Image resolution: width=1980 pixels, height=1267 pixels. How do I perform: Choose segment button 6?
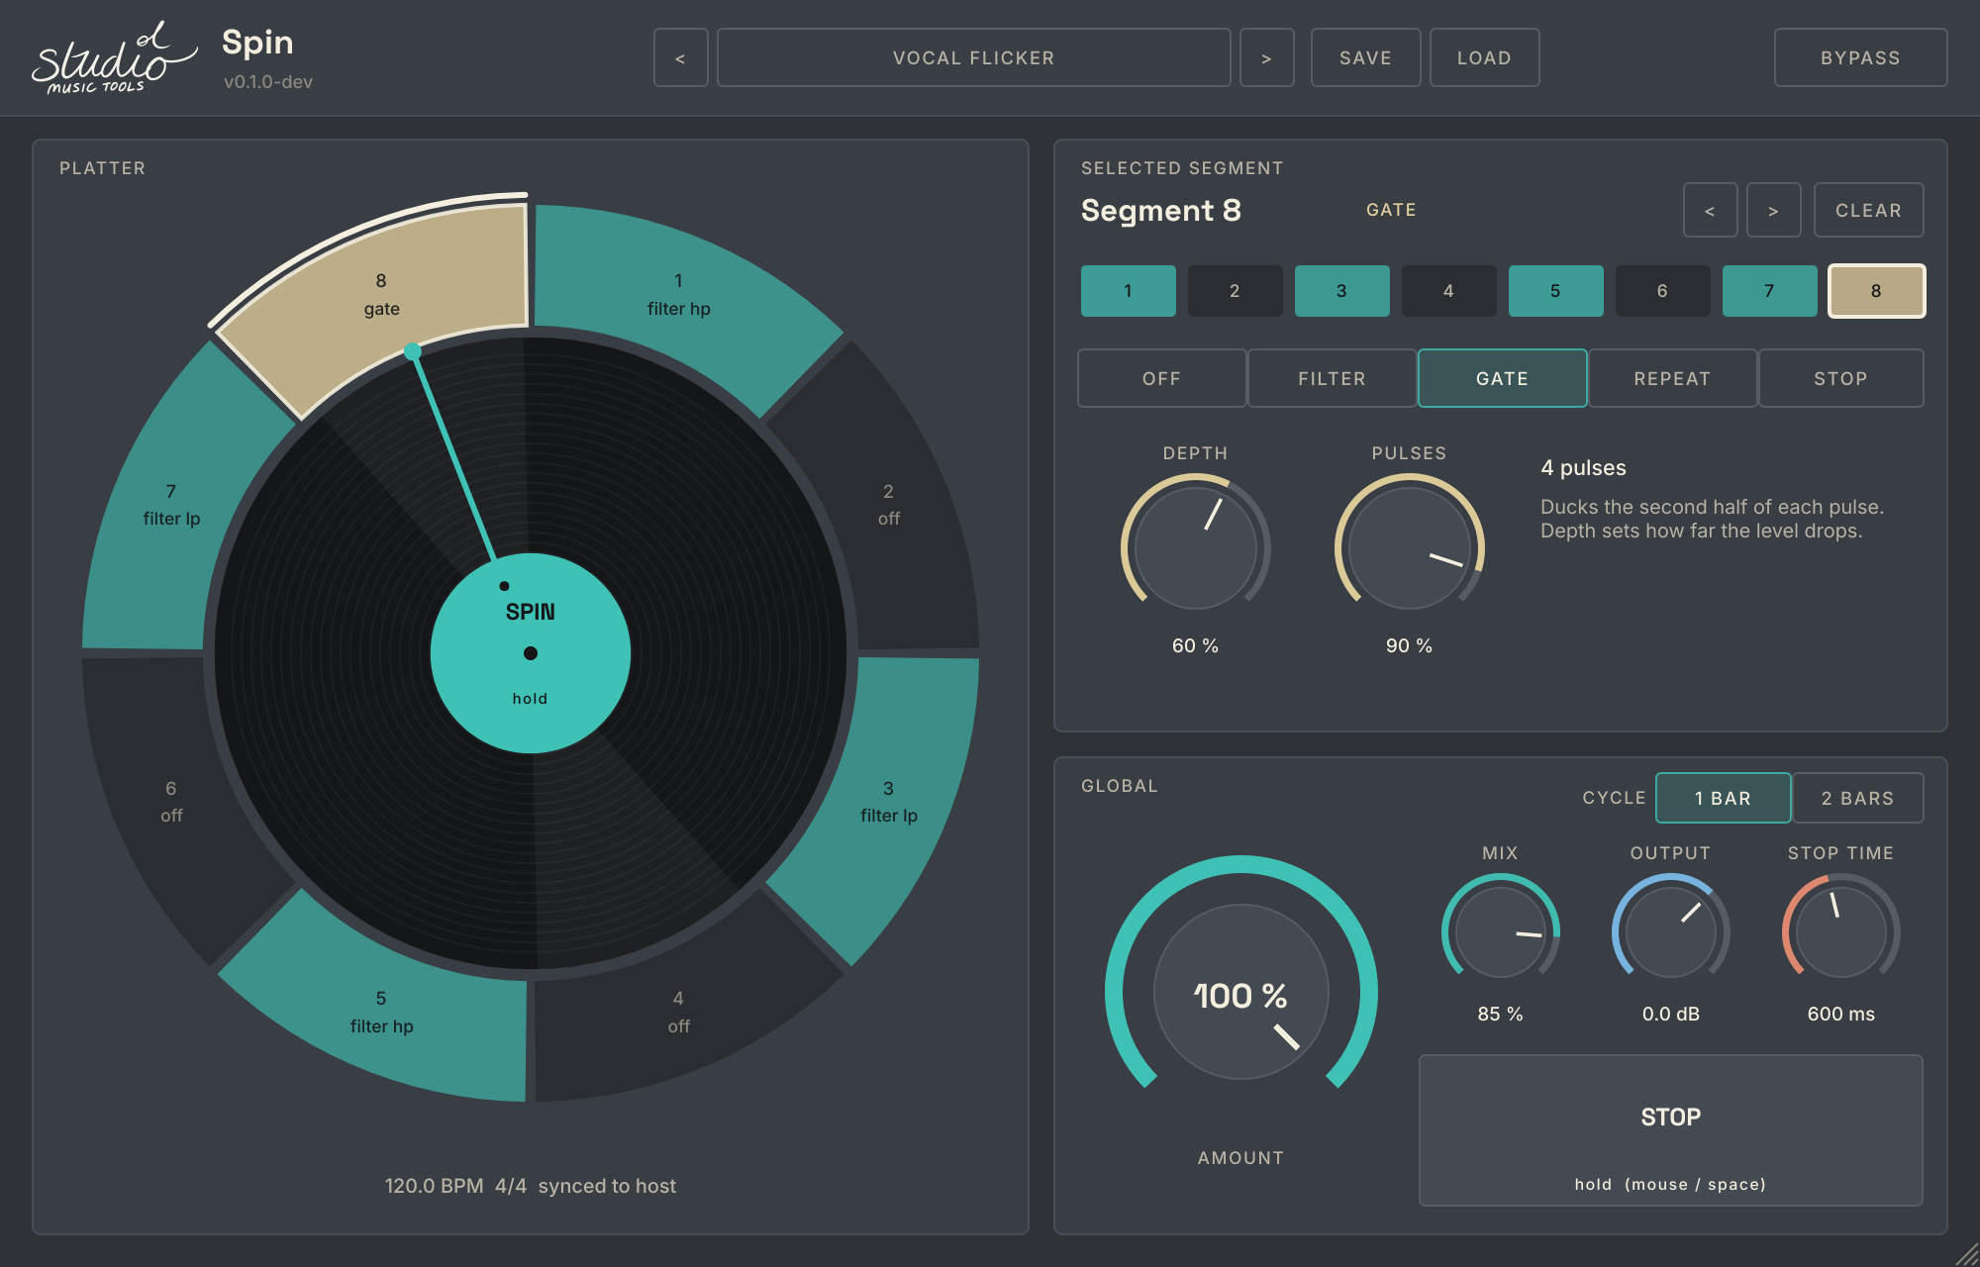tap(1662, 291)
